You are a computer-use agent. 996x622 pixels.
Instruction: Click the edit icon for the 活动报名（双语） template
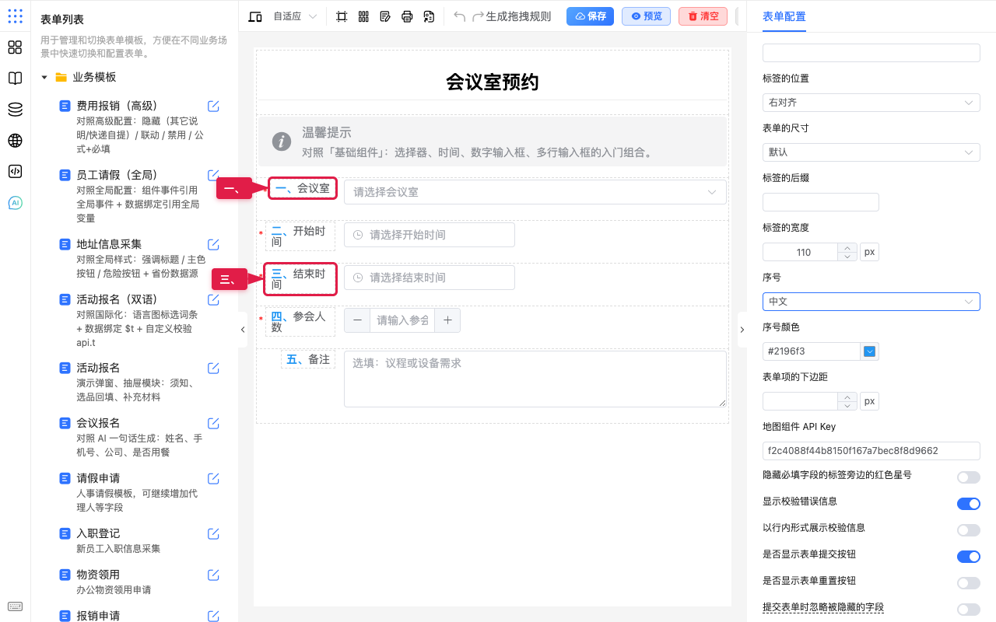[x=213, y=299]
